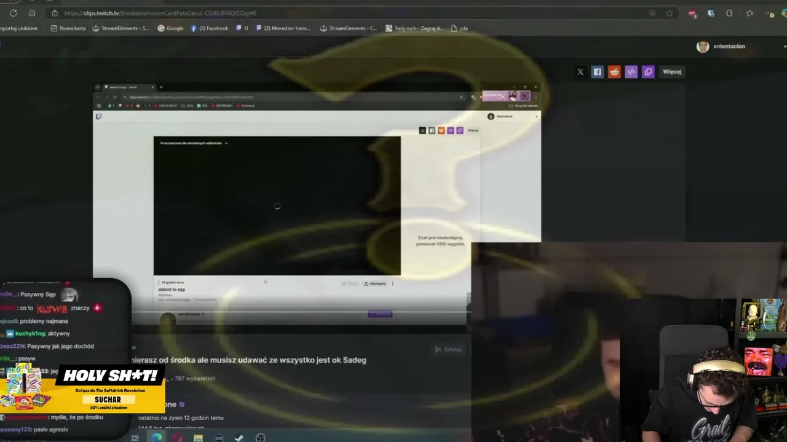Screen dimensions: 787x442
Task: Open File Explorer from the taskbar
Action: [x=198, y=438]
